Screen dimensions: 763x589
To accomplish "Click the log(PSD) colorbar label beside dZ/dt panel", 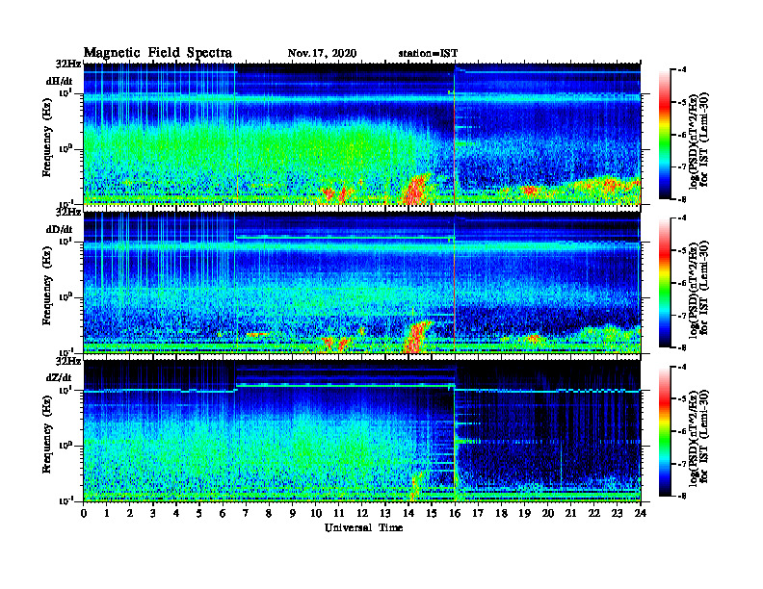I will (698, 437).
